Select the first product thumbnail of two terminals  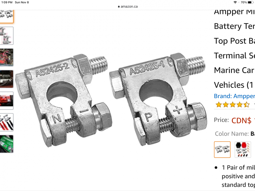point(7,16)
